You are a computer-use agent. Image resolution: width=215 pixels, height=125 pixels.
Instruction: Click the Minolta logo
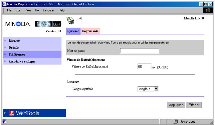(x=17, y=24)
